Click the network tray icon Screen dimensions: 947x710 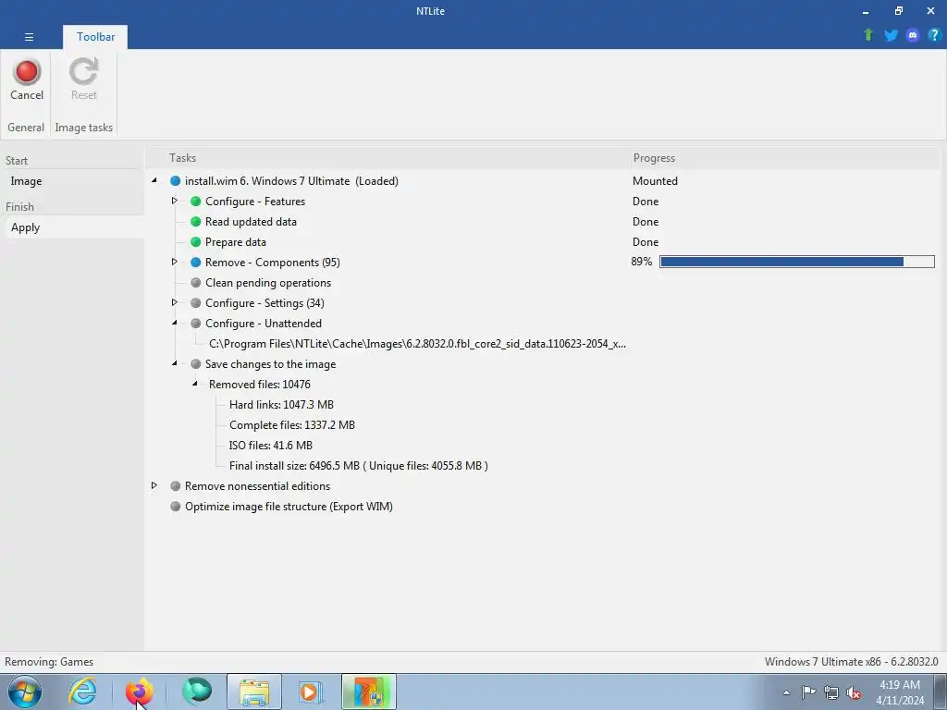(831, 692)
